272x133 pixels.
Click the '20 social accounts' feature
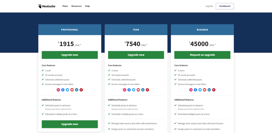(120, 75)
